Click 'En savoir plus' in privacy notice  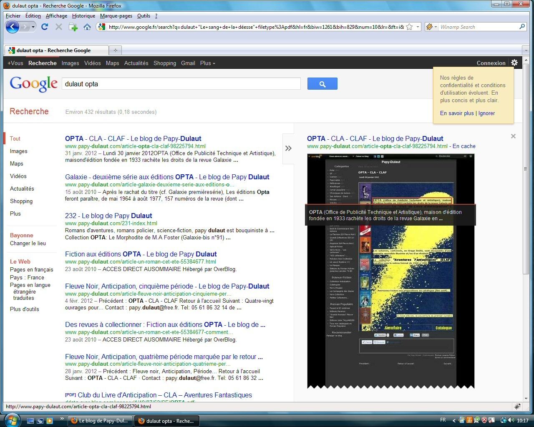[x=457, y=113]
